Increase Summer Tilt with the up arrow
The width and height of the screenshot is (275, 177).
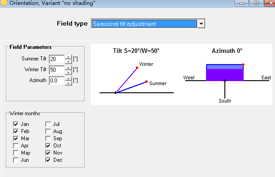68,57
